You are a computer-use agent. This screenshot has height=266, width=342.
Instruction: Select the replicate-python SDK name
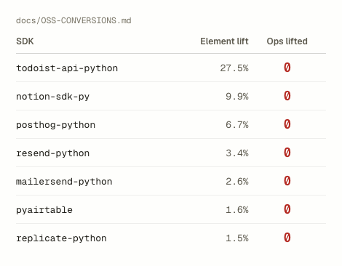61,238
